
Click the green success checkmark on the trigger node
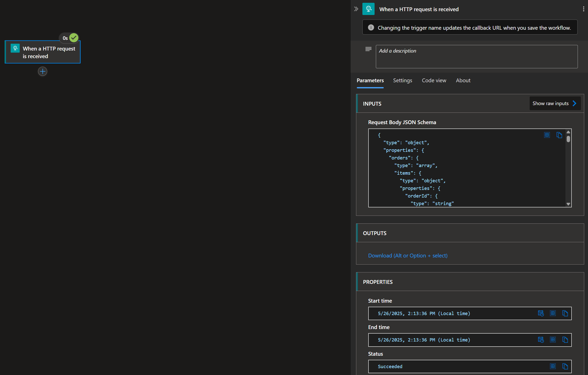coord(74,38)
